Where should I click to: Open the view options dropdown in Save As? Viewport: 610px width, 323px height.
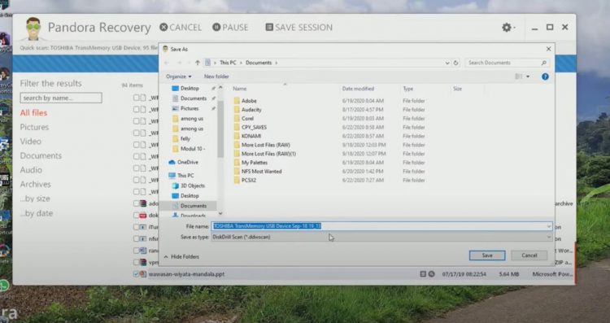click(x=528, y=76)
